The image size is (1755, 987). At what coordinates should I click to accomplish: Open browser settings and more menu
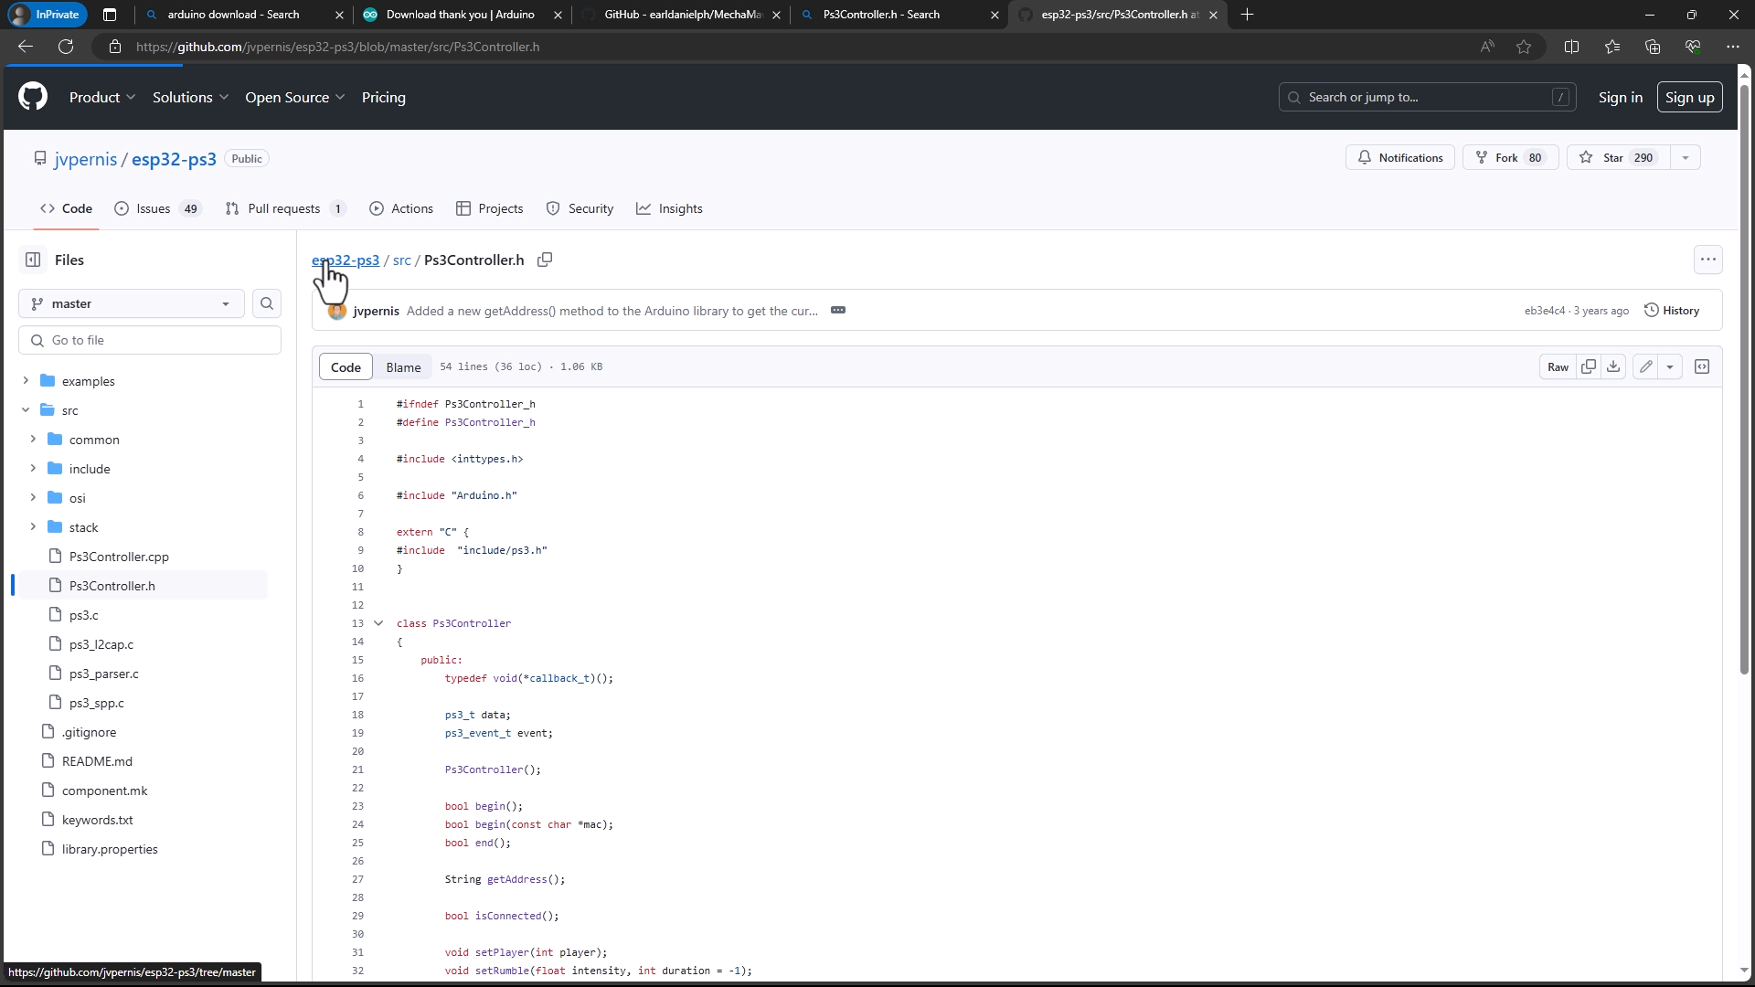coord(1733,47)
